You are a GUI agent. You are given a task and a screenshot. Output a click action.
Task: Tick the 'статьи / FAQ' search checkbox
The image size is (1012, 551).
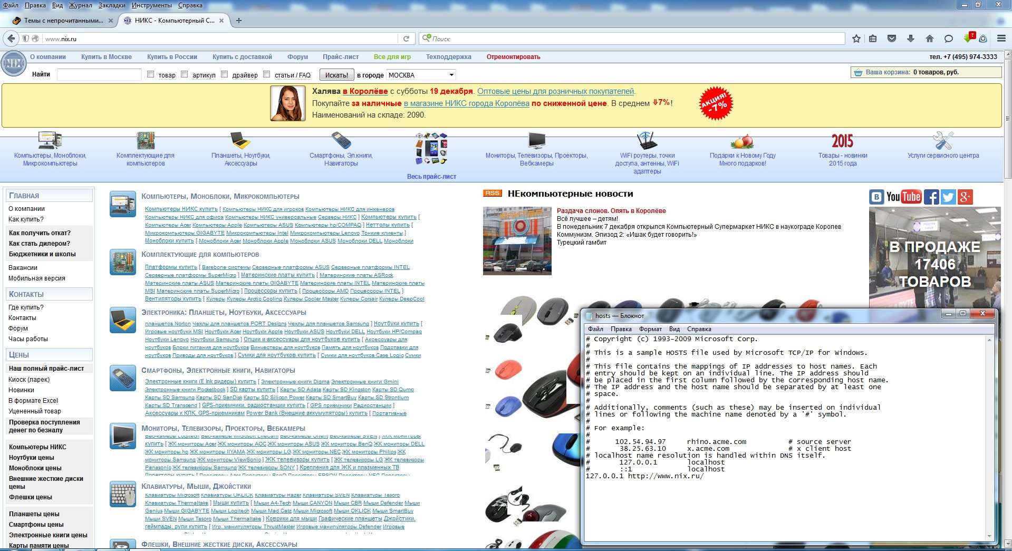[267, 74]
